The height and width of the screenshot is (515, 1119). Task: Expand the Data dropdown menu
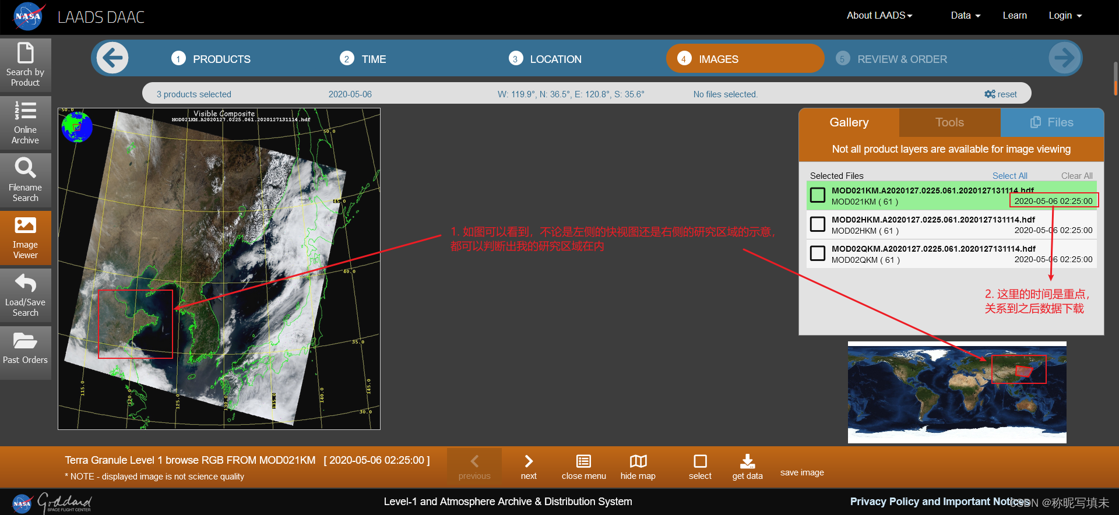click(965, 16)
